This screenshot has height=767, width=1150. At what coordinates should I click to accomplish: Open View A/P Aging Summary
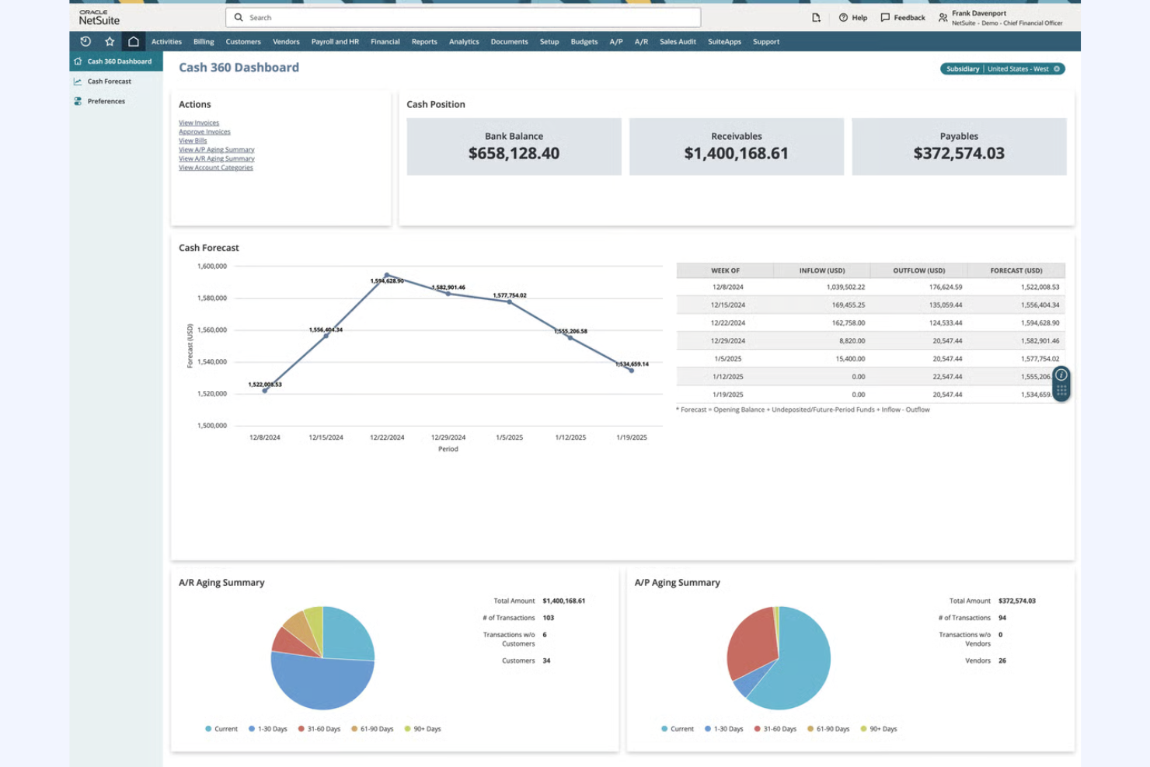pyautogui.click(x=217, y=149)
